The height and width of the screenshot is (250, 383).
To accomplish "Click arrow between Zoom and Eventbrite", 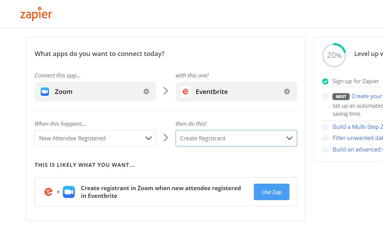I will click(166, 91).
